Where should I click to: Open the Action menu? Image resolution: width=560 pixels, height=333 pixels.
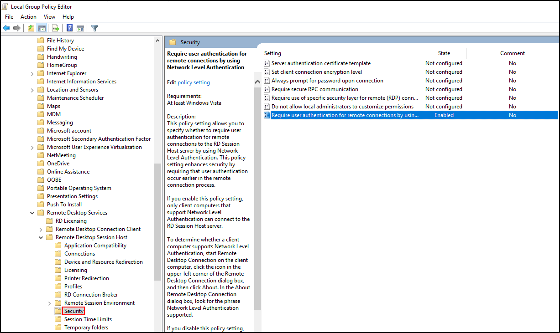click(x=28, y=17)
